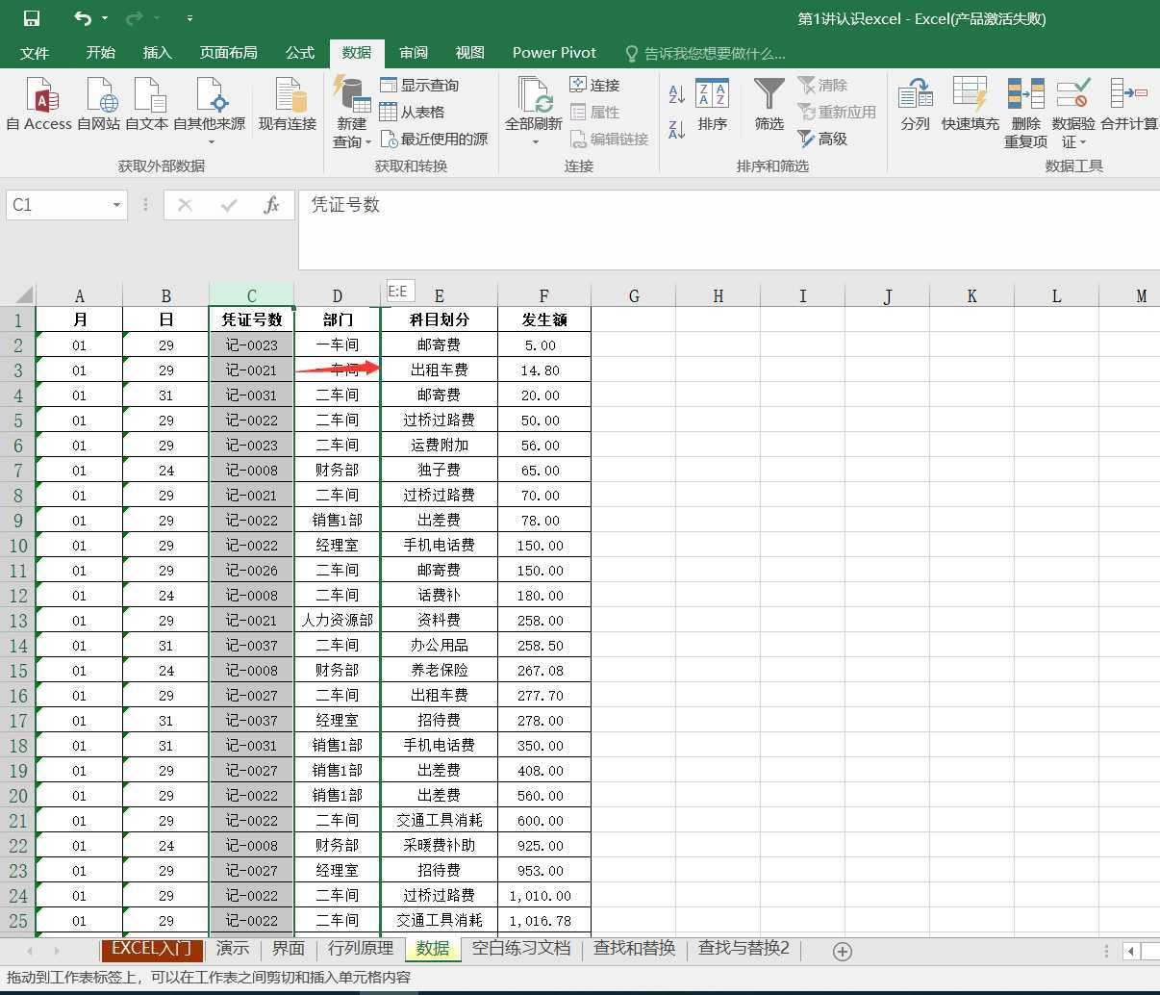
Task: Click the 部门 header cell
Action: tap(338, 319)
